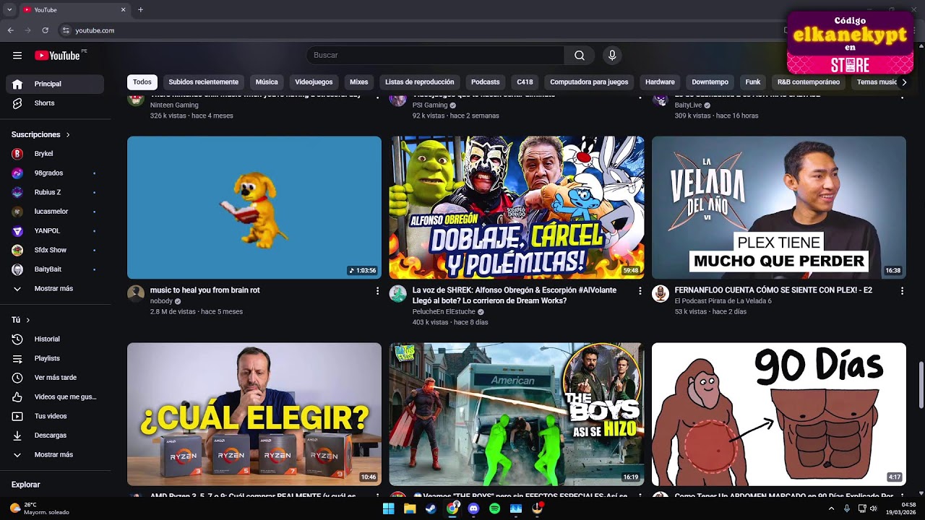Select the Videojuegos filter chip
This screenshot has width=925, height=520.
tap(314, 82)
